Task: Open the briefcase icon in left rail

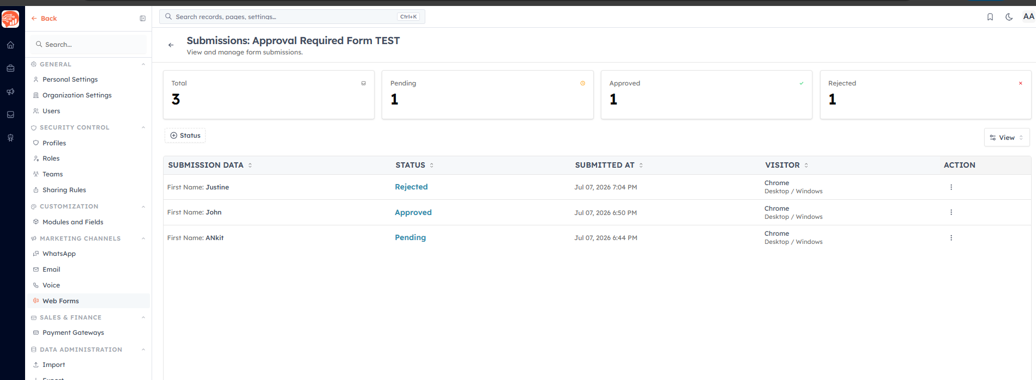Action: coord(10,69)
